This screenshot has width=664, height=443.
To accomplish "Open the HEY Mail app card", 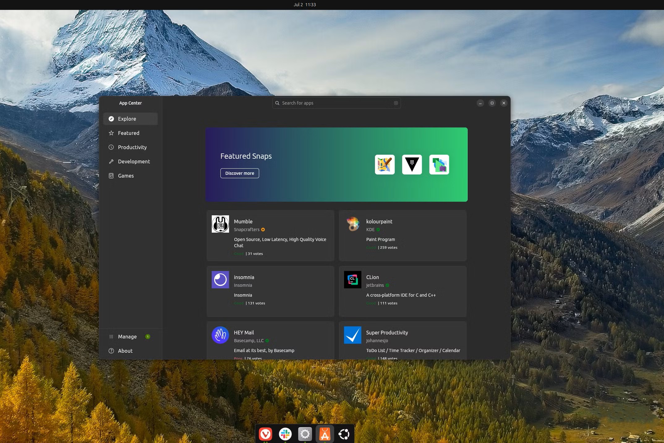I will [270, 342].
